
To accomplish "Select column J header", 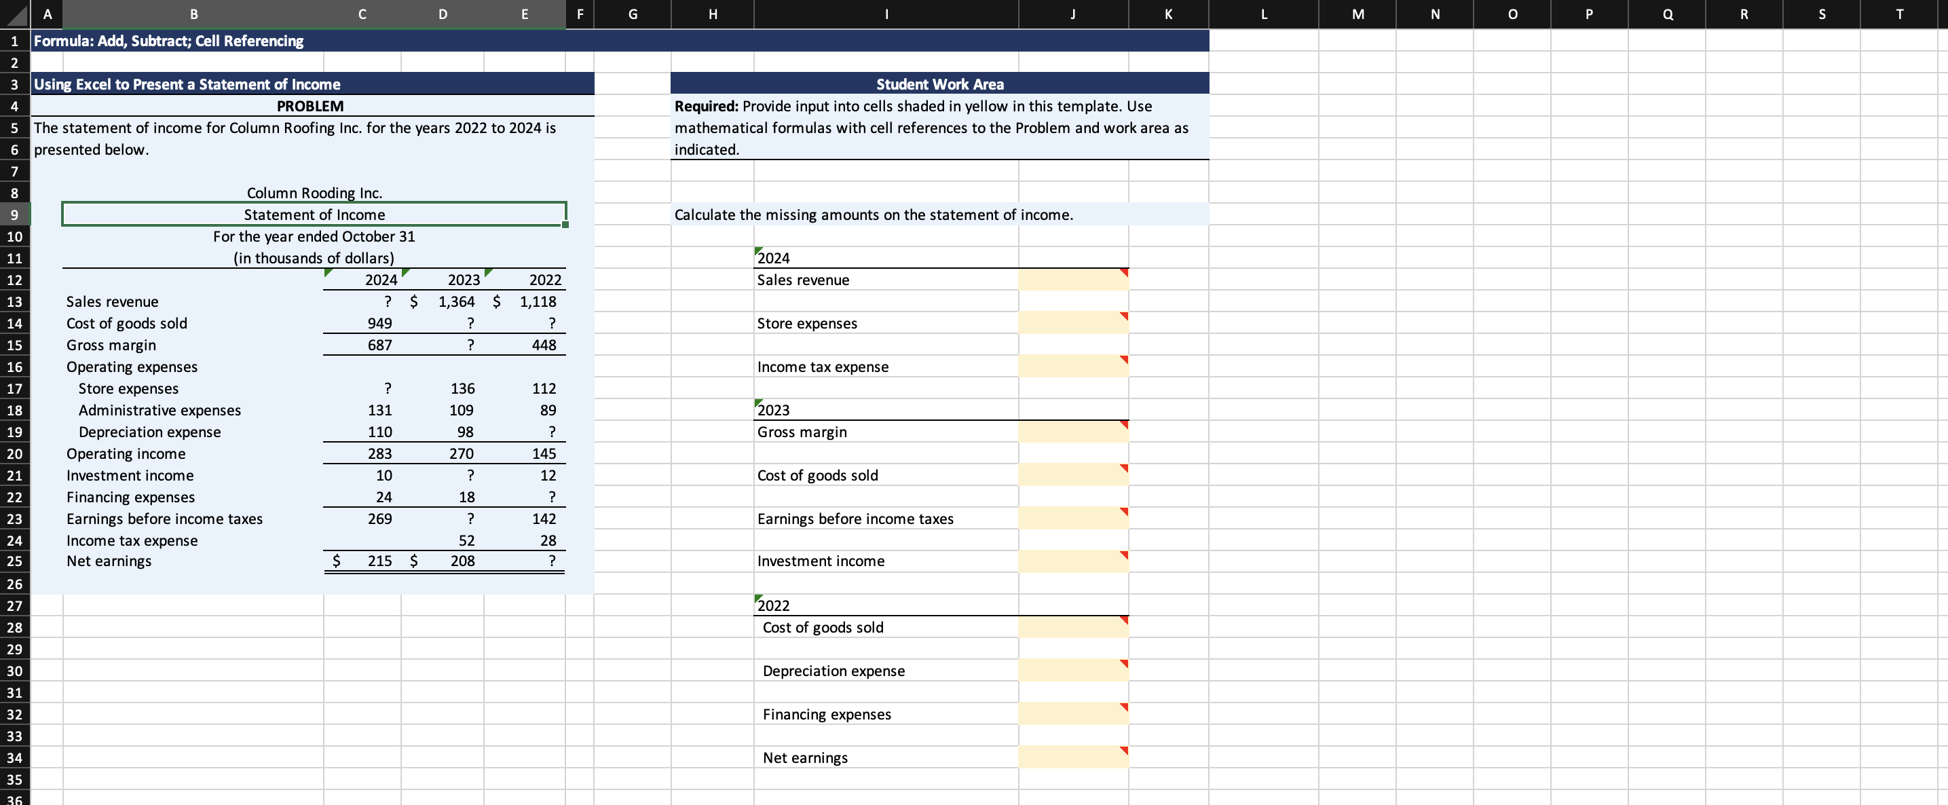I will coord(1072,14).
